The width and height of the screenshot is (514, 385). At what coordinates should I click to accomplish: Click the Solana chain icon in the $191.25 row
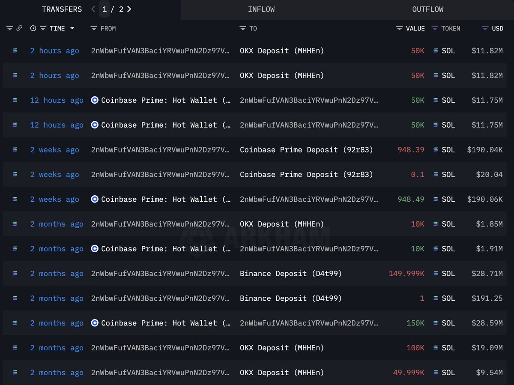click(15, 298)
